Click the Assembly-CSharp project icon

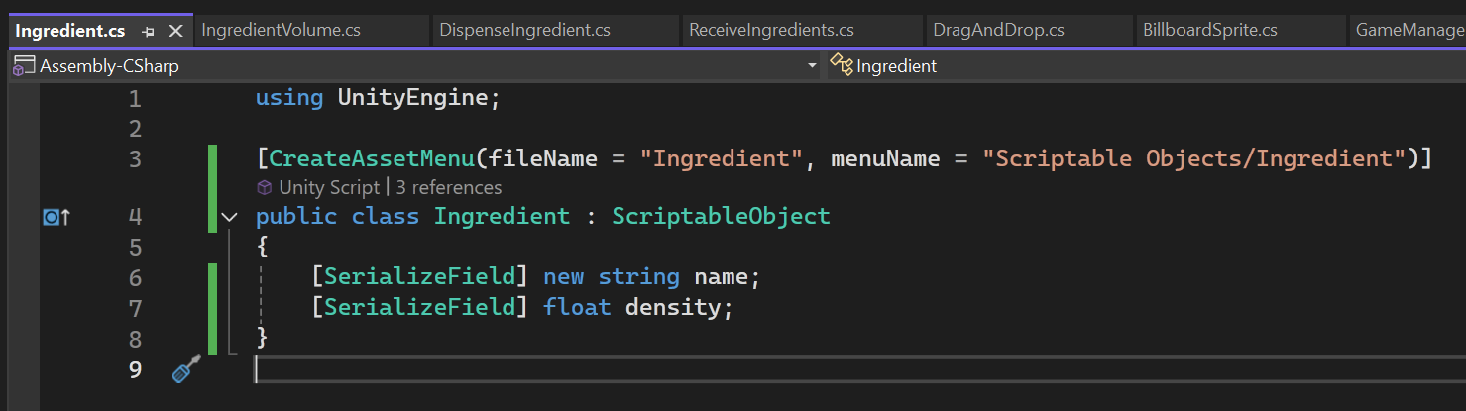click(x=25, y=66)
